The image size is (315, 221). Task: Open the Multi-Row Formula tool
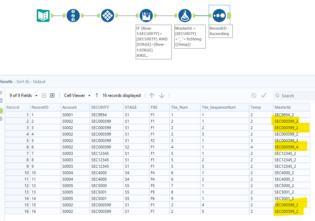[x=146, y=15]
